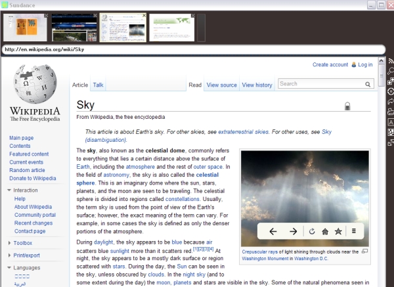This screenshot has height=287, width=394.
Task: Collapse the Languages sidebar section
Action: point(9,268)
